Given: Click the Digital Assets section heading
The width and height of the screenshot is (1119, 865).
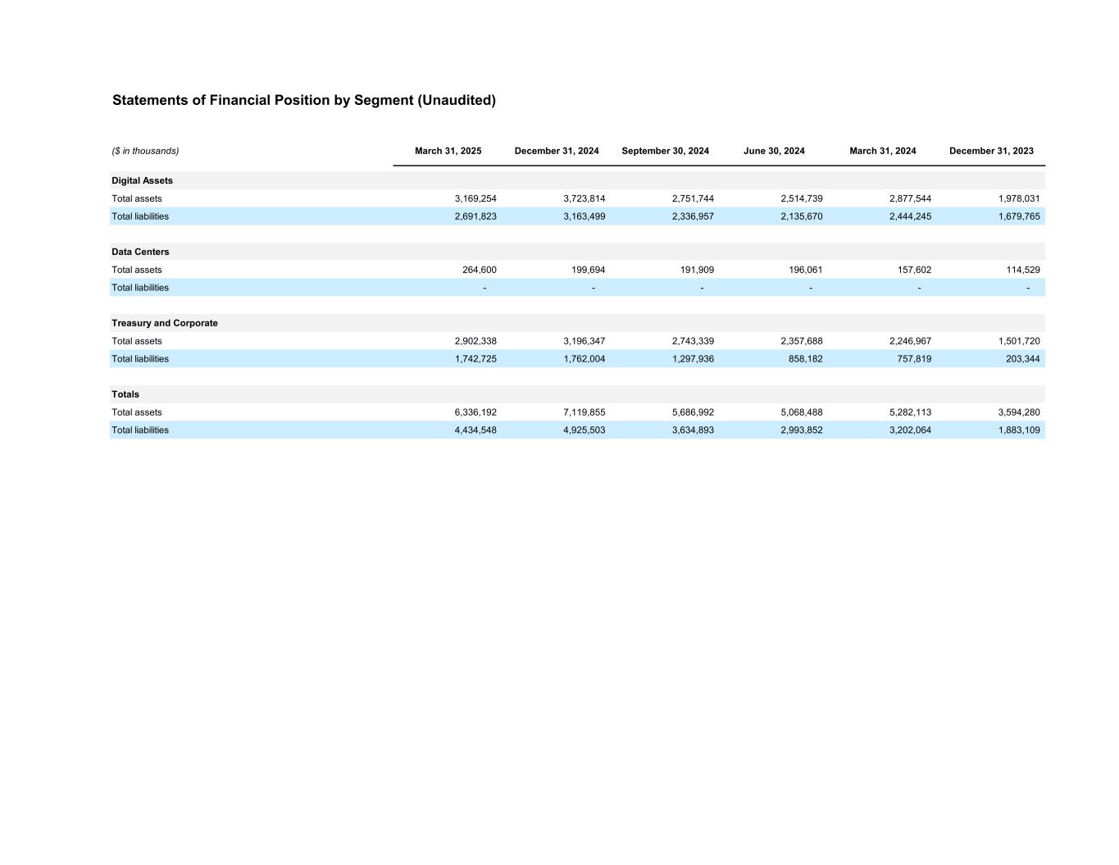Looking at the screenshot, I should pyautogui.click(x=143, y=180).
